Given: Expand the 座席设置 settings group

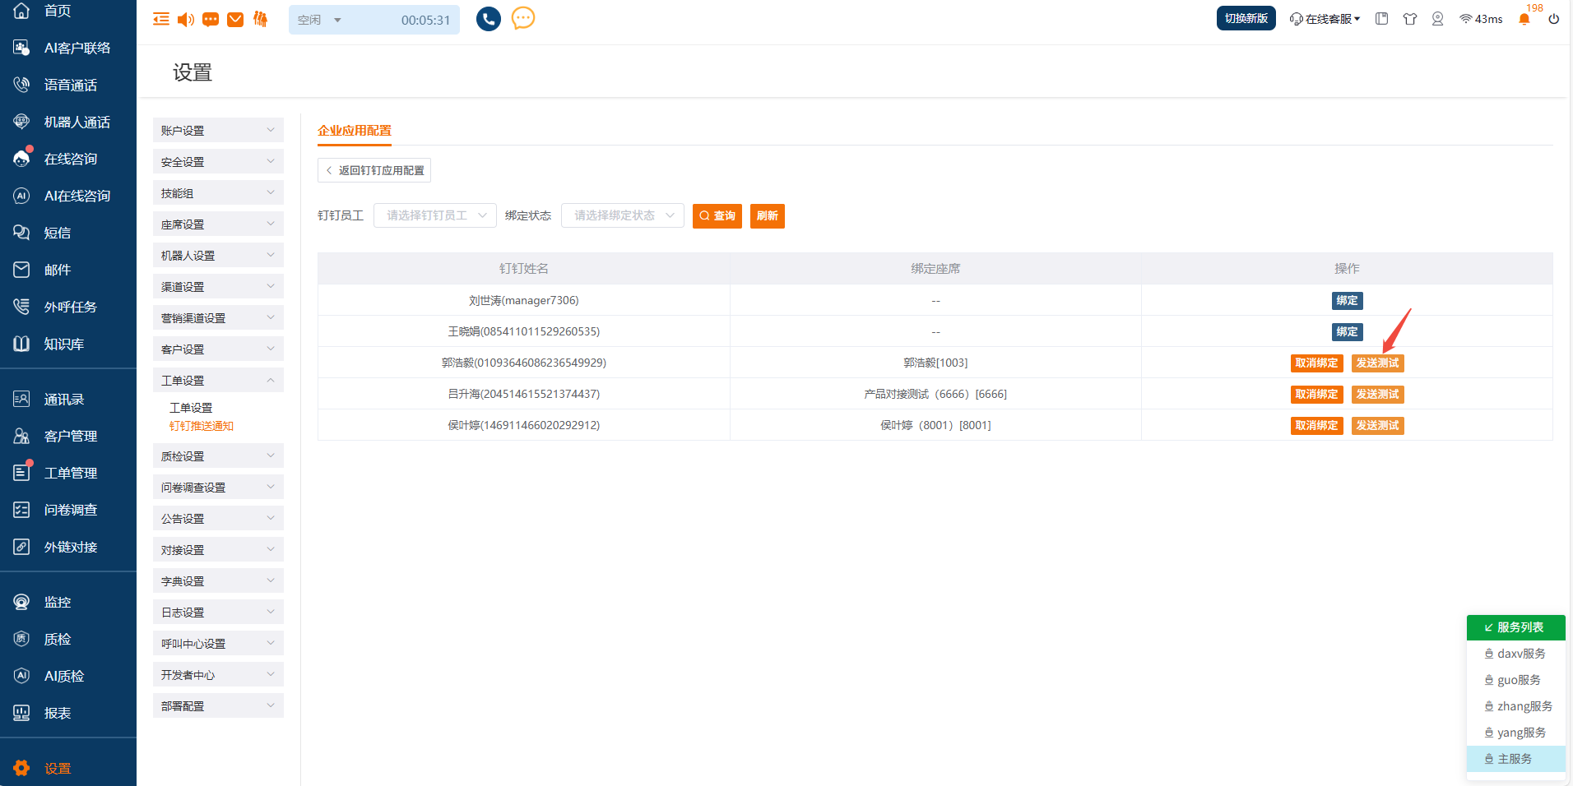Looking at the screenshot, I should pos(218,224).
